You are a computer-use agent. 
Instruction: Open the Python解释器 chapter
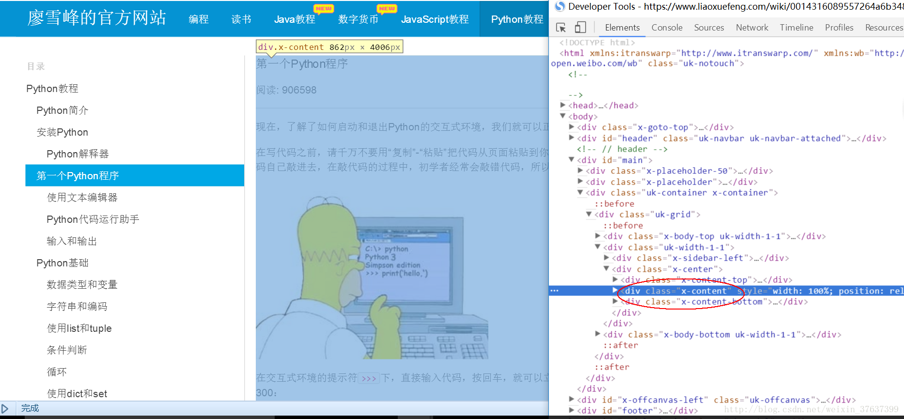click(x=78, y=154)
